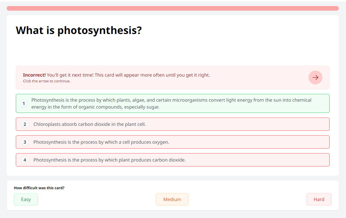This screenshot has height=218, width=346.
Task: Rate this card as Hard
Action: pyautogui.click(x=319, y=199)
